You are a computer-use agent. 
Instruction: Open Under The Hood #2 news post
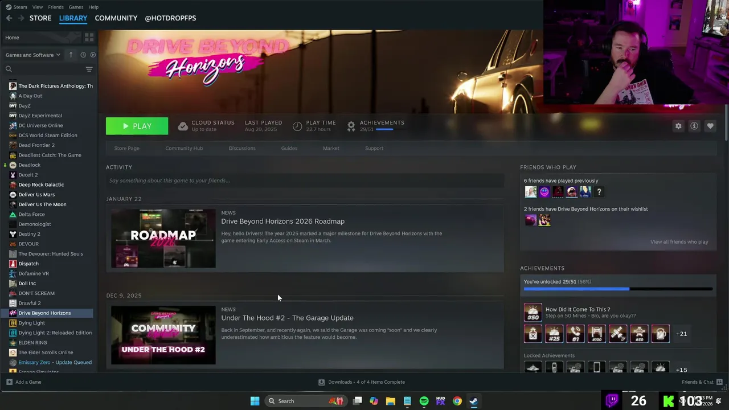click(x=287, y=318)
